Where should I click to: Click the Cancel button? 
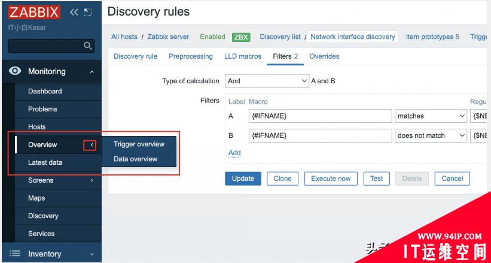click(x=452, y=179)
